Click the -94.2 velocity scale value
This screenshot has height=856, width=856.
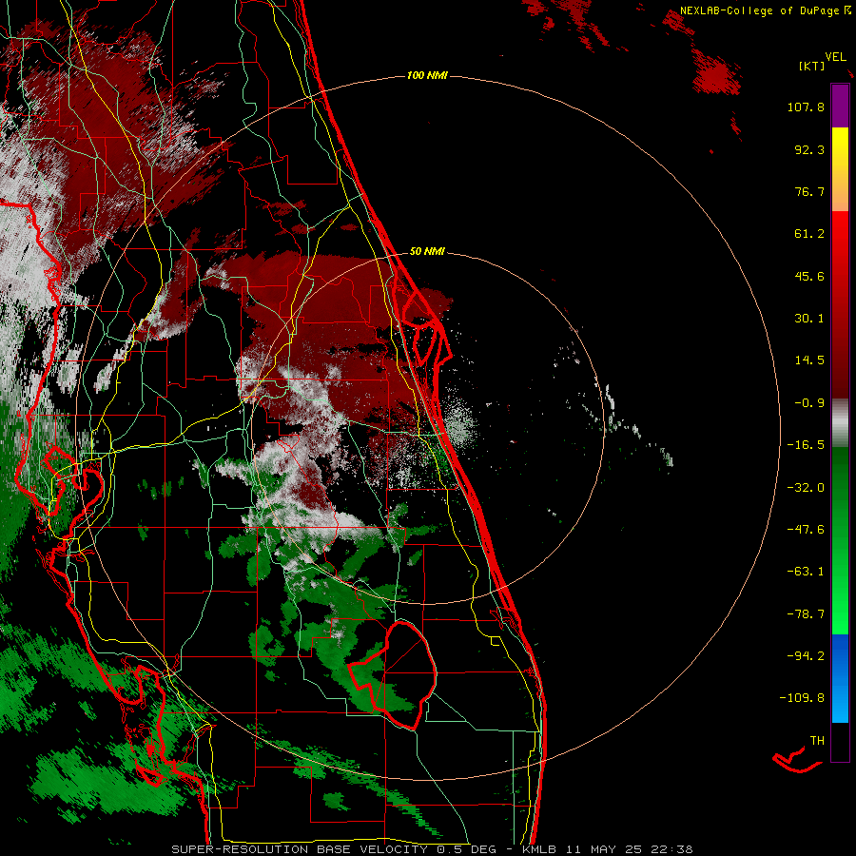tap(806, 656)
